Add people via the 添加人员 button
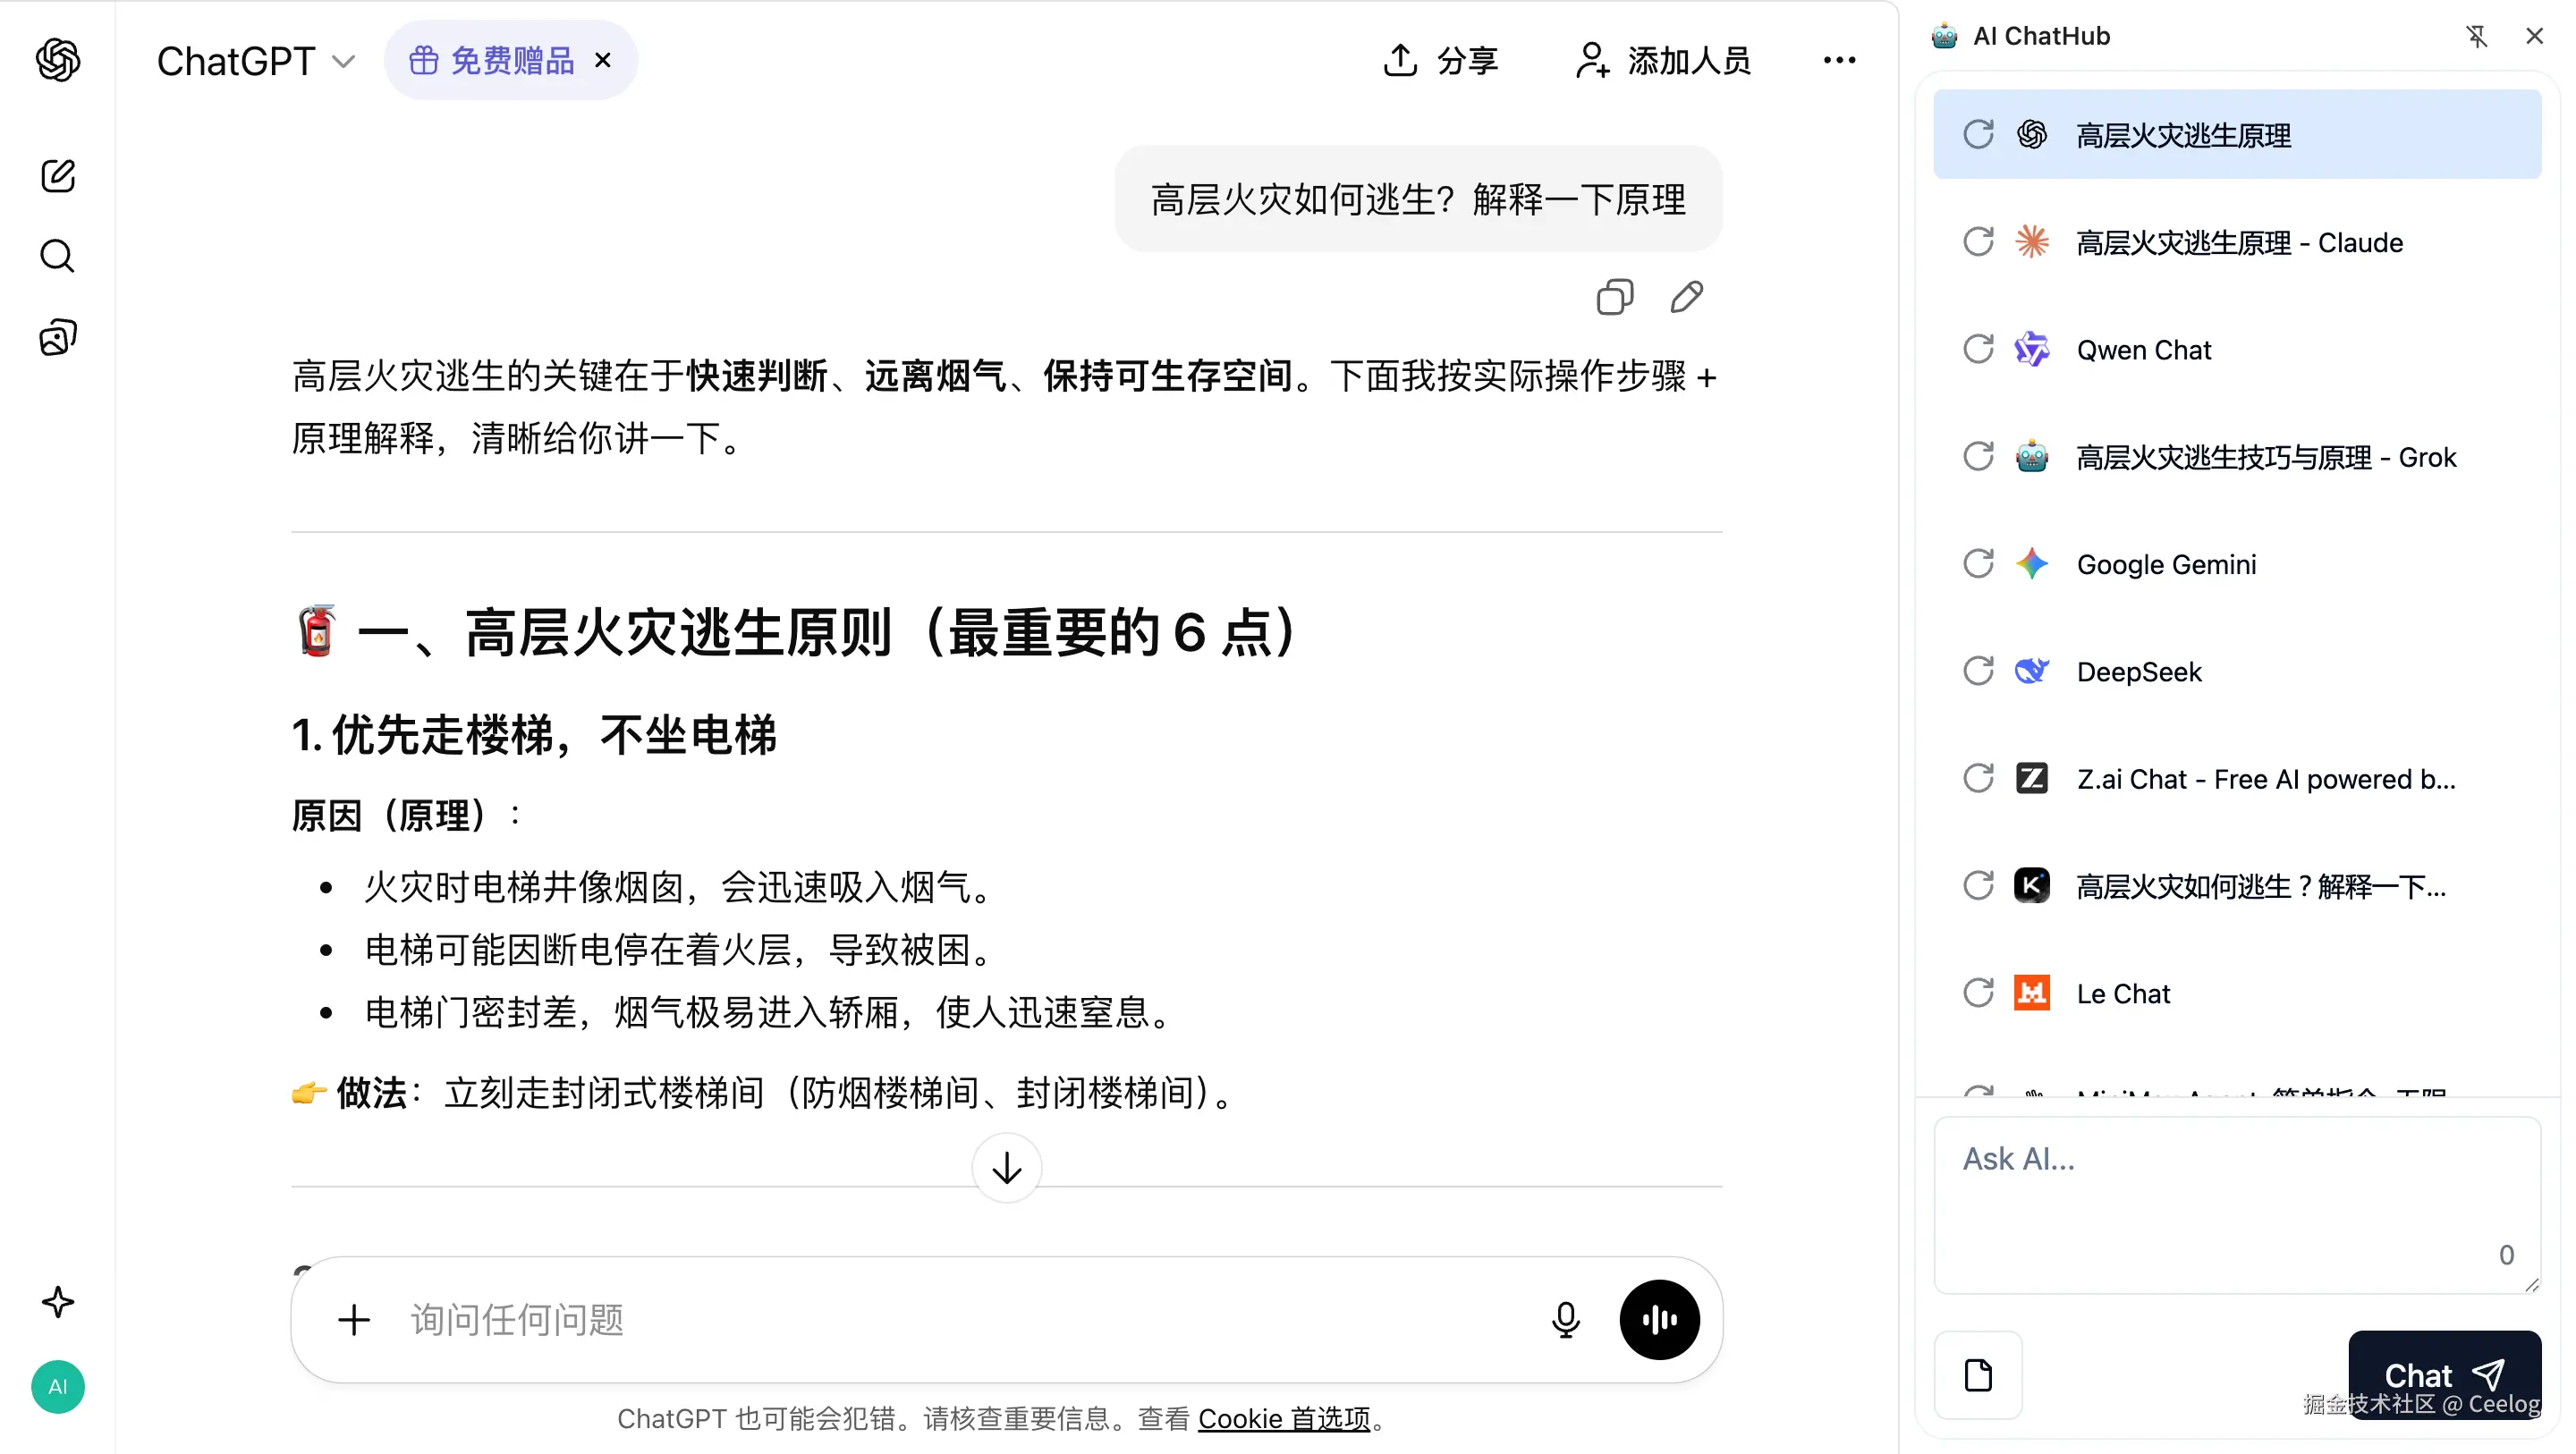This screenshot has width=2576, height=1454. pos(1660,60)
